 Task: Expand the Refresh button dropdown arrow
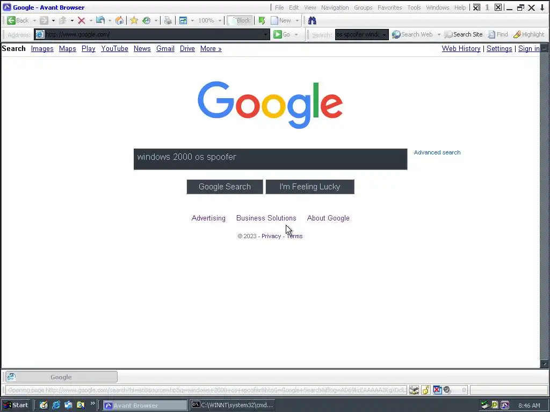(110, 21)
